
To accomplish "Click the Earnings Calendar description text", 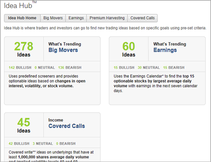I will (x=156, y=83).
